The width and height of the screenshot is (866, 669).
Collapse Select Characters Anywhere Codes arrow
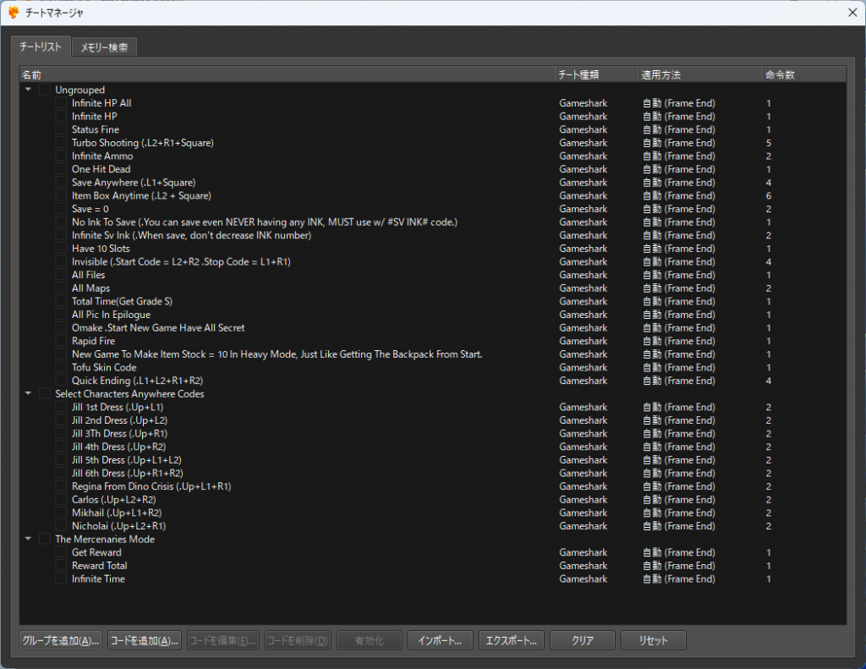click(x=28, y=393)
